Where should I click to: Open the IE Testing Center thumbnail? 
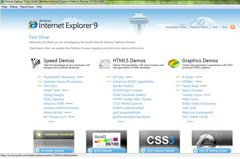click(212, 139)
